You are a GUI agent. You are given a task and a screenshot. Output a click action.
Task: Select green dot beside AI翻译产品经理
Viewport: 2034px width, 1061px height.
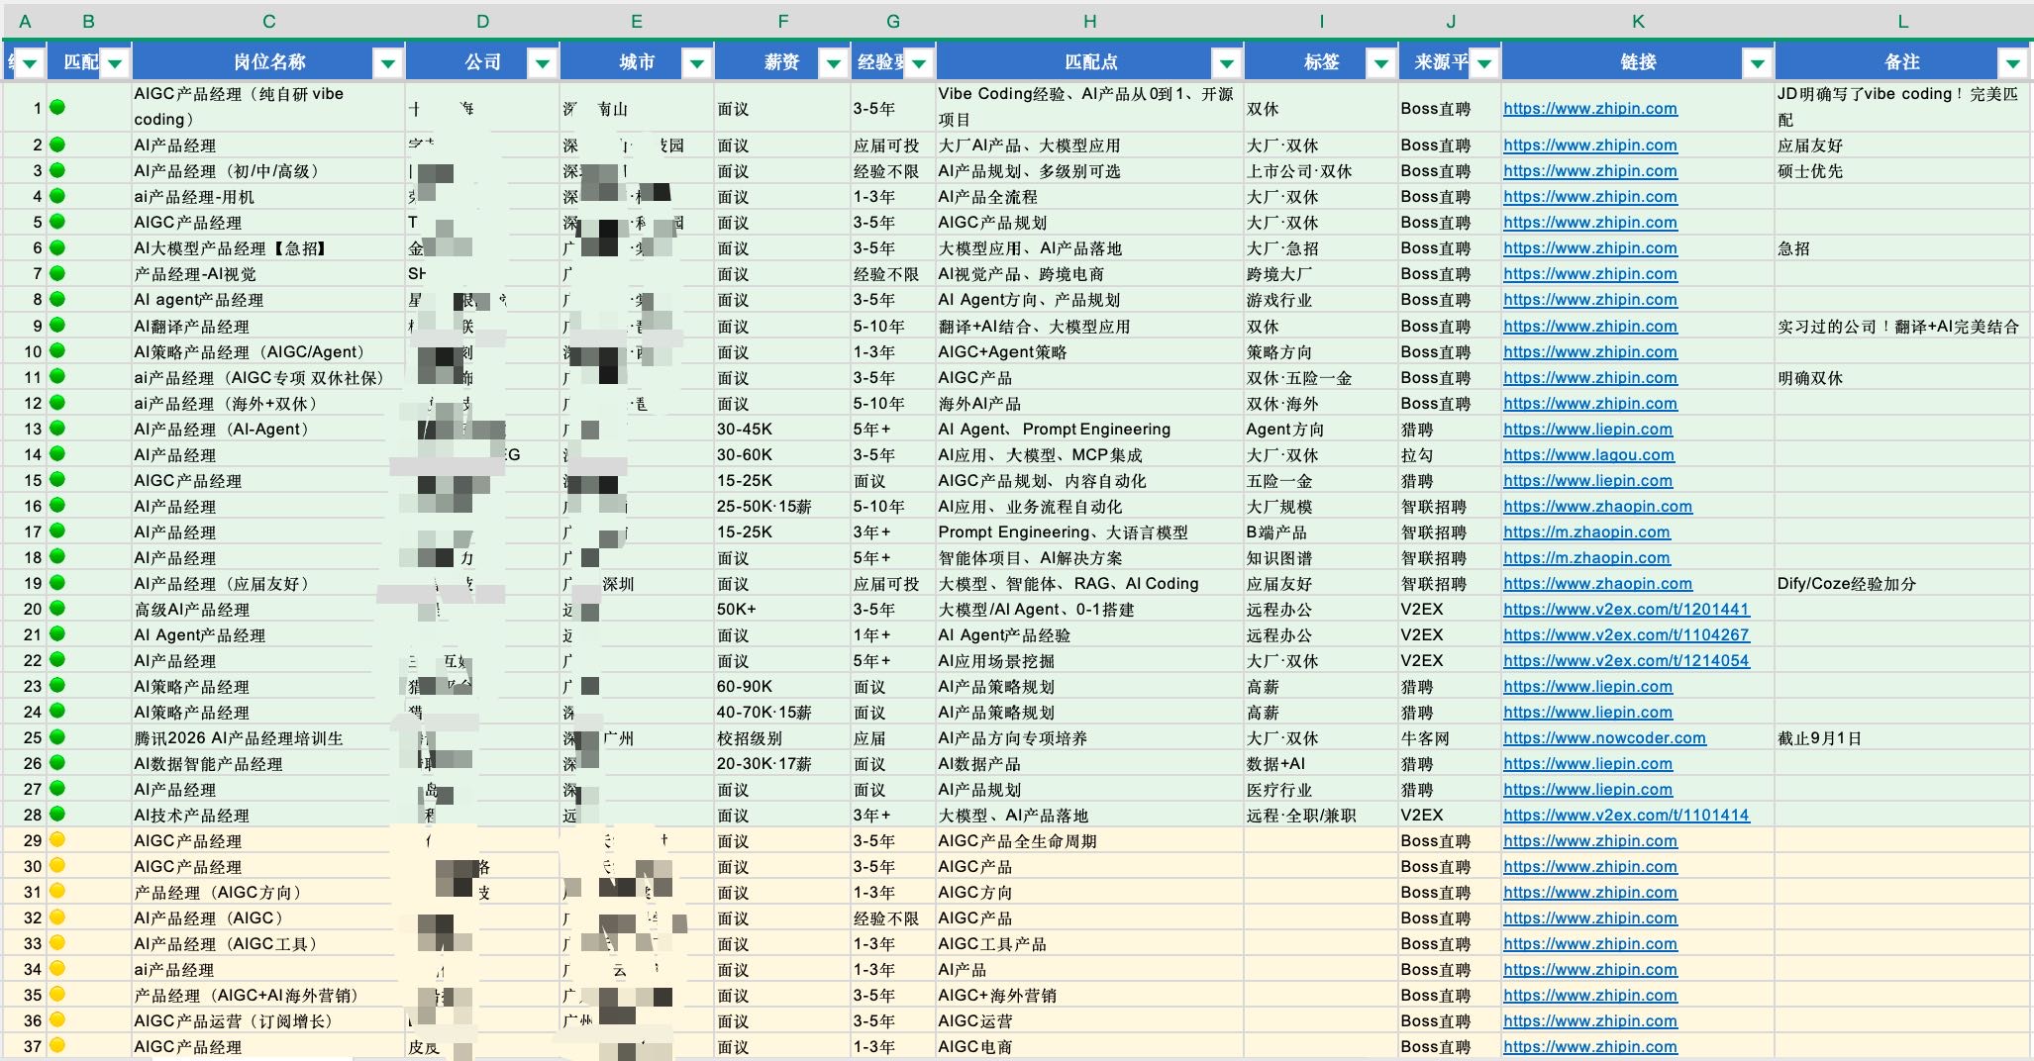coord(57,325)
